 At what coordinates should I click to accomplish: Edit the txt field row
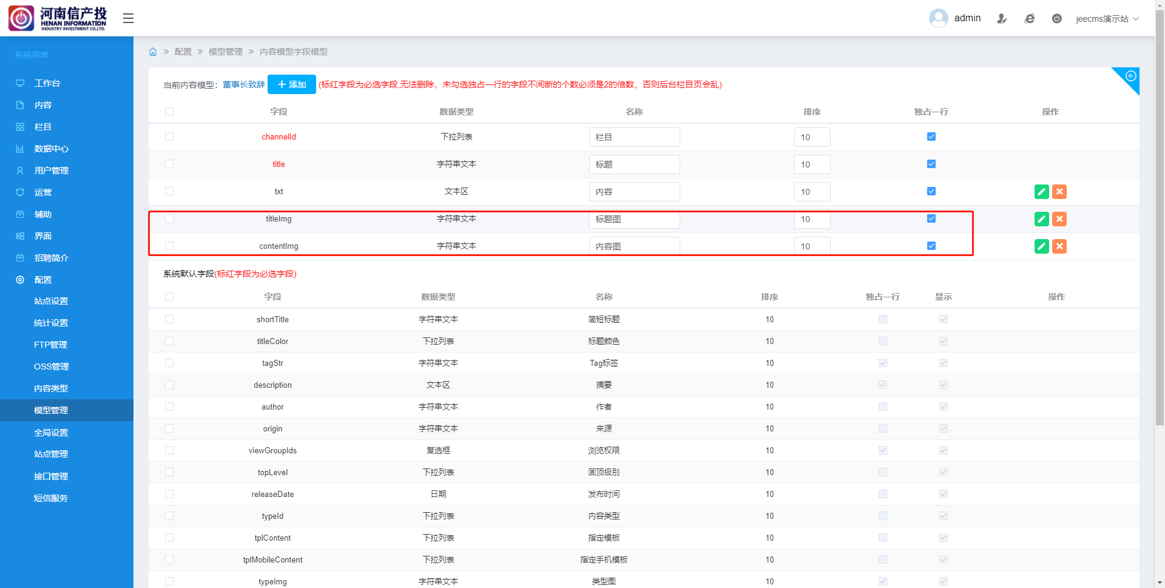click(1042, 192)
